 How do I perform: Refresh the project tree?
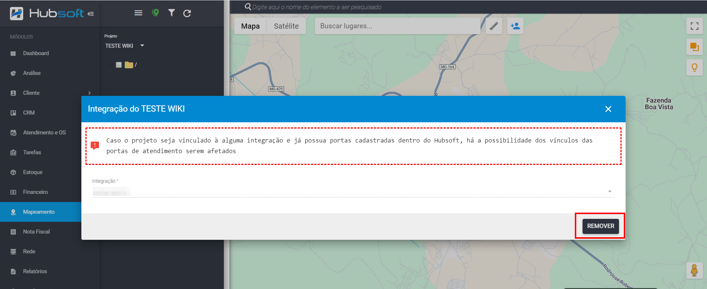(x=187, y=14)
